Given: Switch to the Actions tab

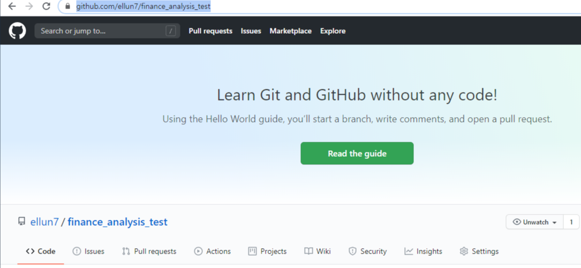Looking at the screenshot, I should pyautogui.click(x=212, y=251).
